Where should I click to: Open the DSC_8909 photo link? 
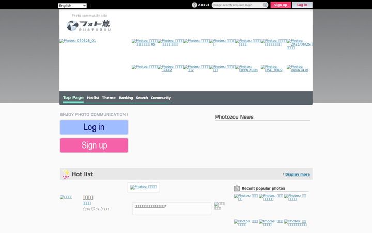[272, 68]
